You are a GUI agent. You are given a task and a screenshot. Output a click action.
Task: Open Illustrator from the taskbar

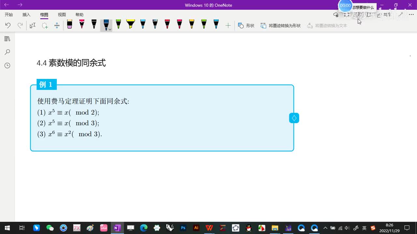tap(196, 228)
